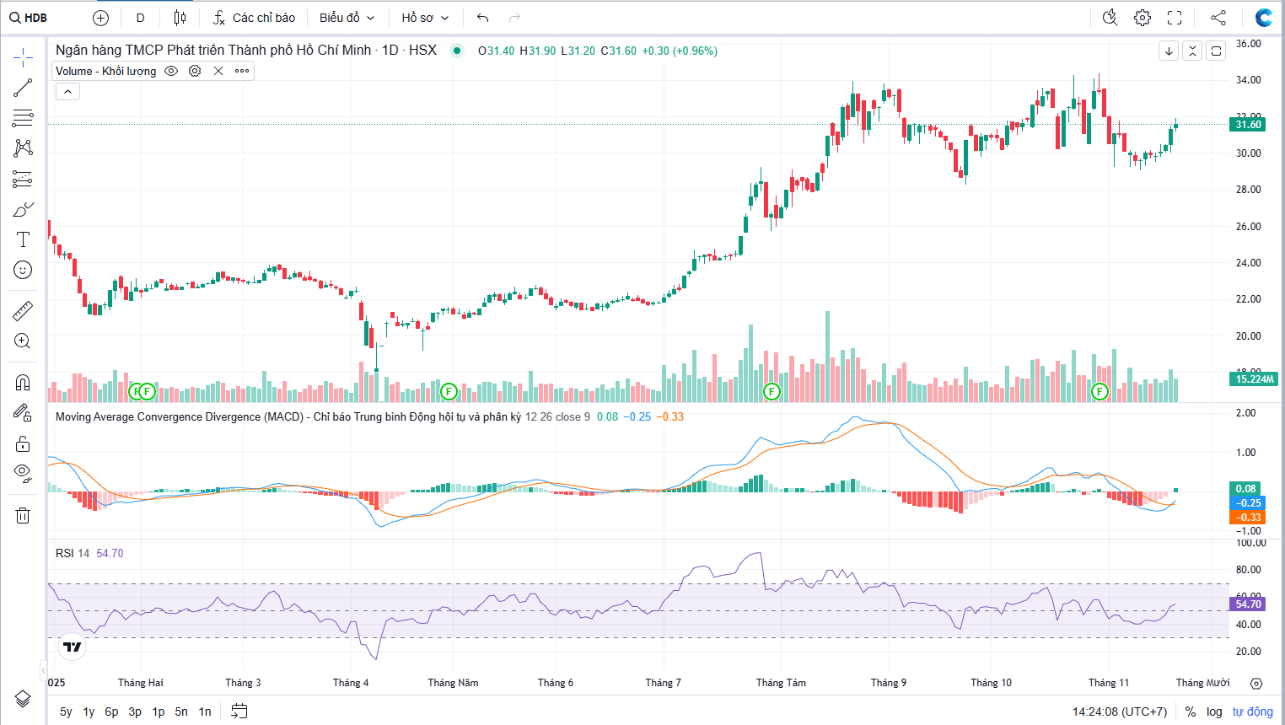This screenshot has height=725, width=1285.
Task: Open the go to date calendar
Action: click(x=239, y=712)
